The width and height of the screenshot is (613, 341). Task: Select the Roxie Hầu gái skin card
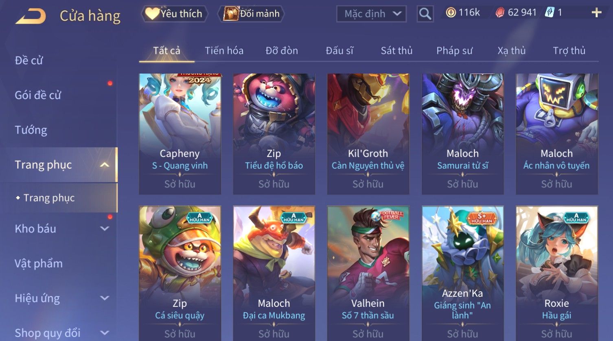pyautogui.click(x=556, y=273)
